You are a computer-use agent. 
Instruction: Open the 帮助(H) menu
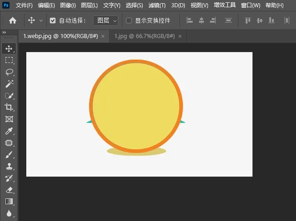coord(275,5)
